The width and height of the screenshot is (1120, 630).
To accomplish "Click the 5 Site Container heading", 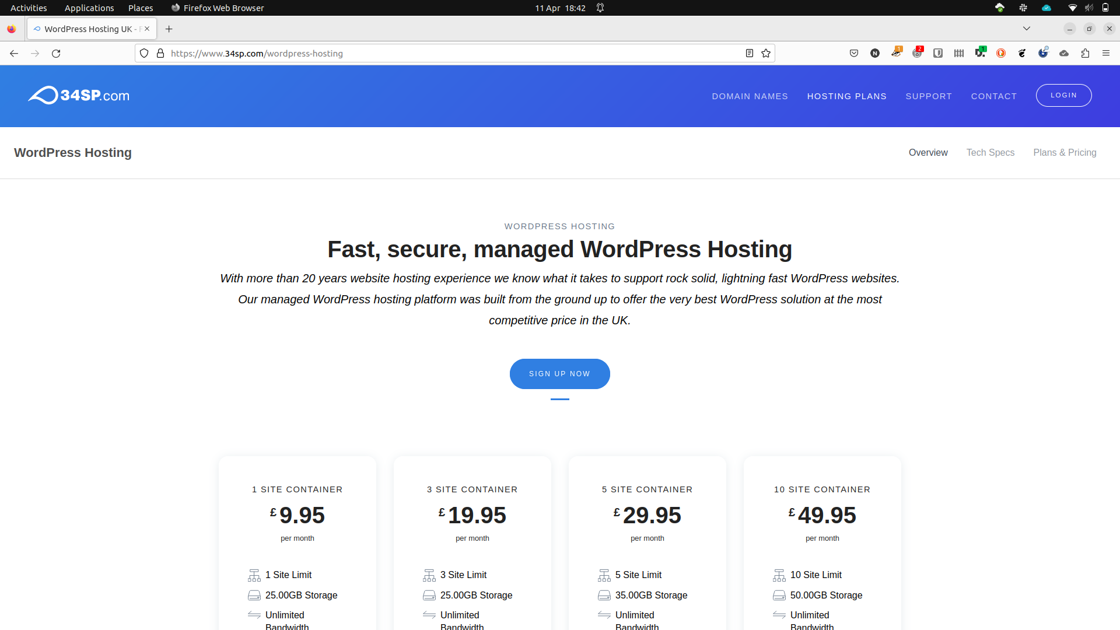I will [x=647, y=489].
